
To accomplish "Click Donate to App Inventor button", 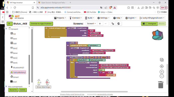I will pos(41,24).
